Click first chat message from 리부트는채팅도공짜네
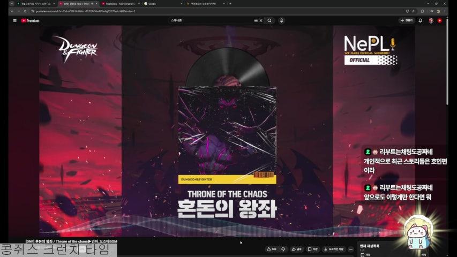The height and width of the screenshot is (257, 457). (405, 161)
